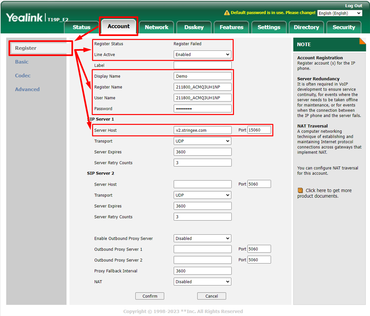The width and height of the screenshot is (370, 316).
Task: Focus the Outbound Proxy Server 1 field
Action: click(x=202, y=249)
